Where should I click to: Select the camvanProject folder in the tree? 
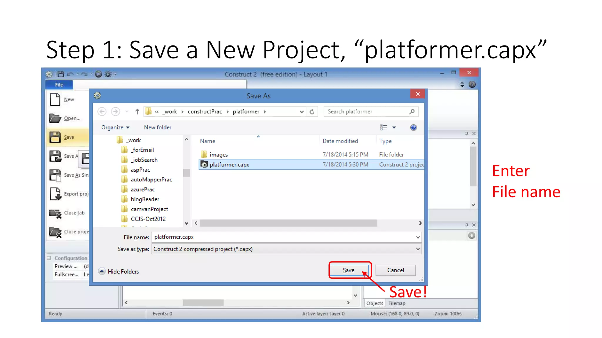coord(145,209)
